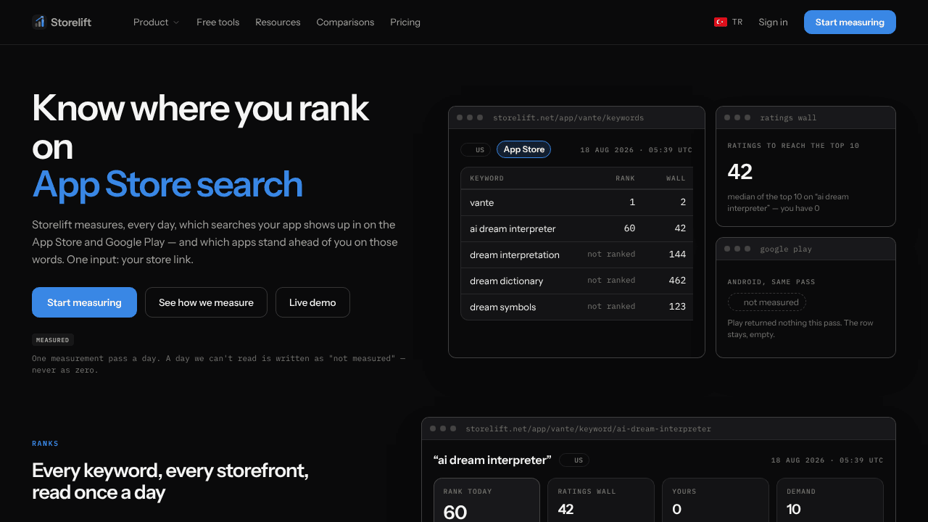Screen dimensions: 928x522
Task: Click the RANKS section label
Action: [45, 444]
